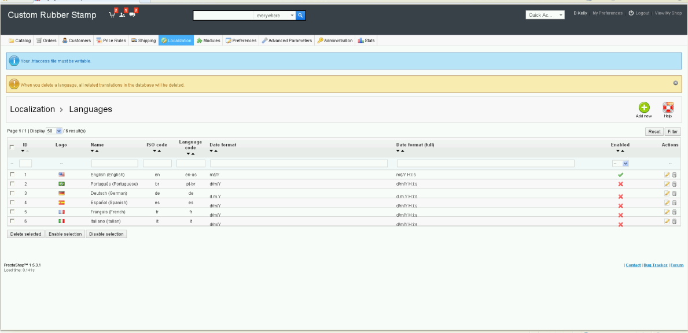Click the Reset filter button

click(654, 131)
